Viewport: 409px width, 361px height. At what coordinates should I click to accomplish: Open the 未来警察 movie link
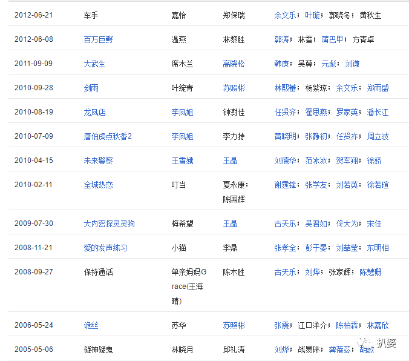[x=98, y=161]
